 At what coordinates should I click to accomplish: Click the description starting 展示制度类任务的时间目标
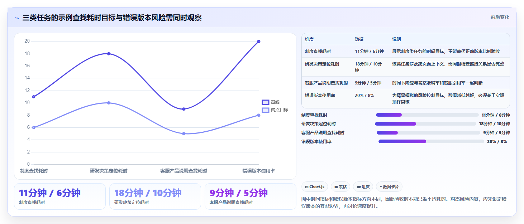click(446, 52)
